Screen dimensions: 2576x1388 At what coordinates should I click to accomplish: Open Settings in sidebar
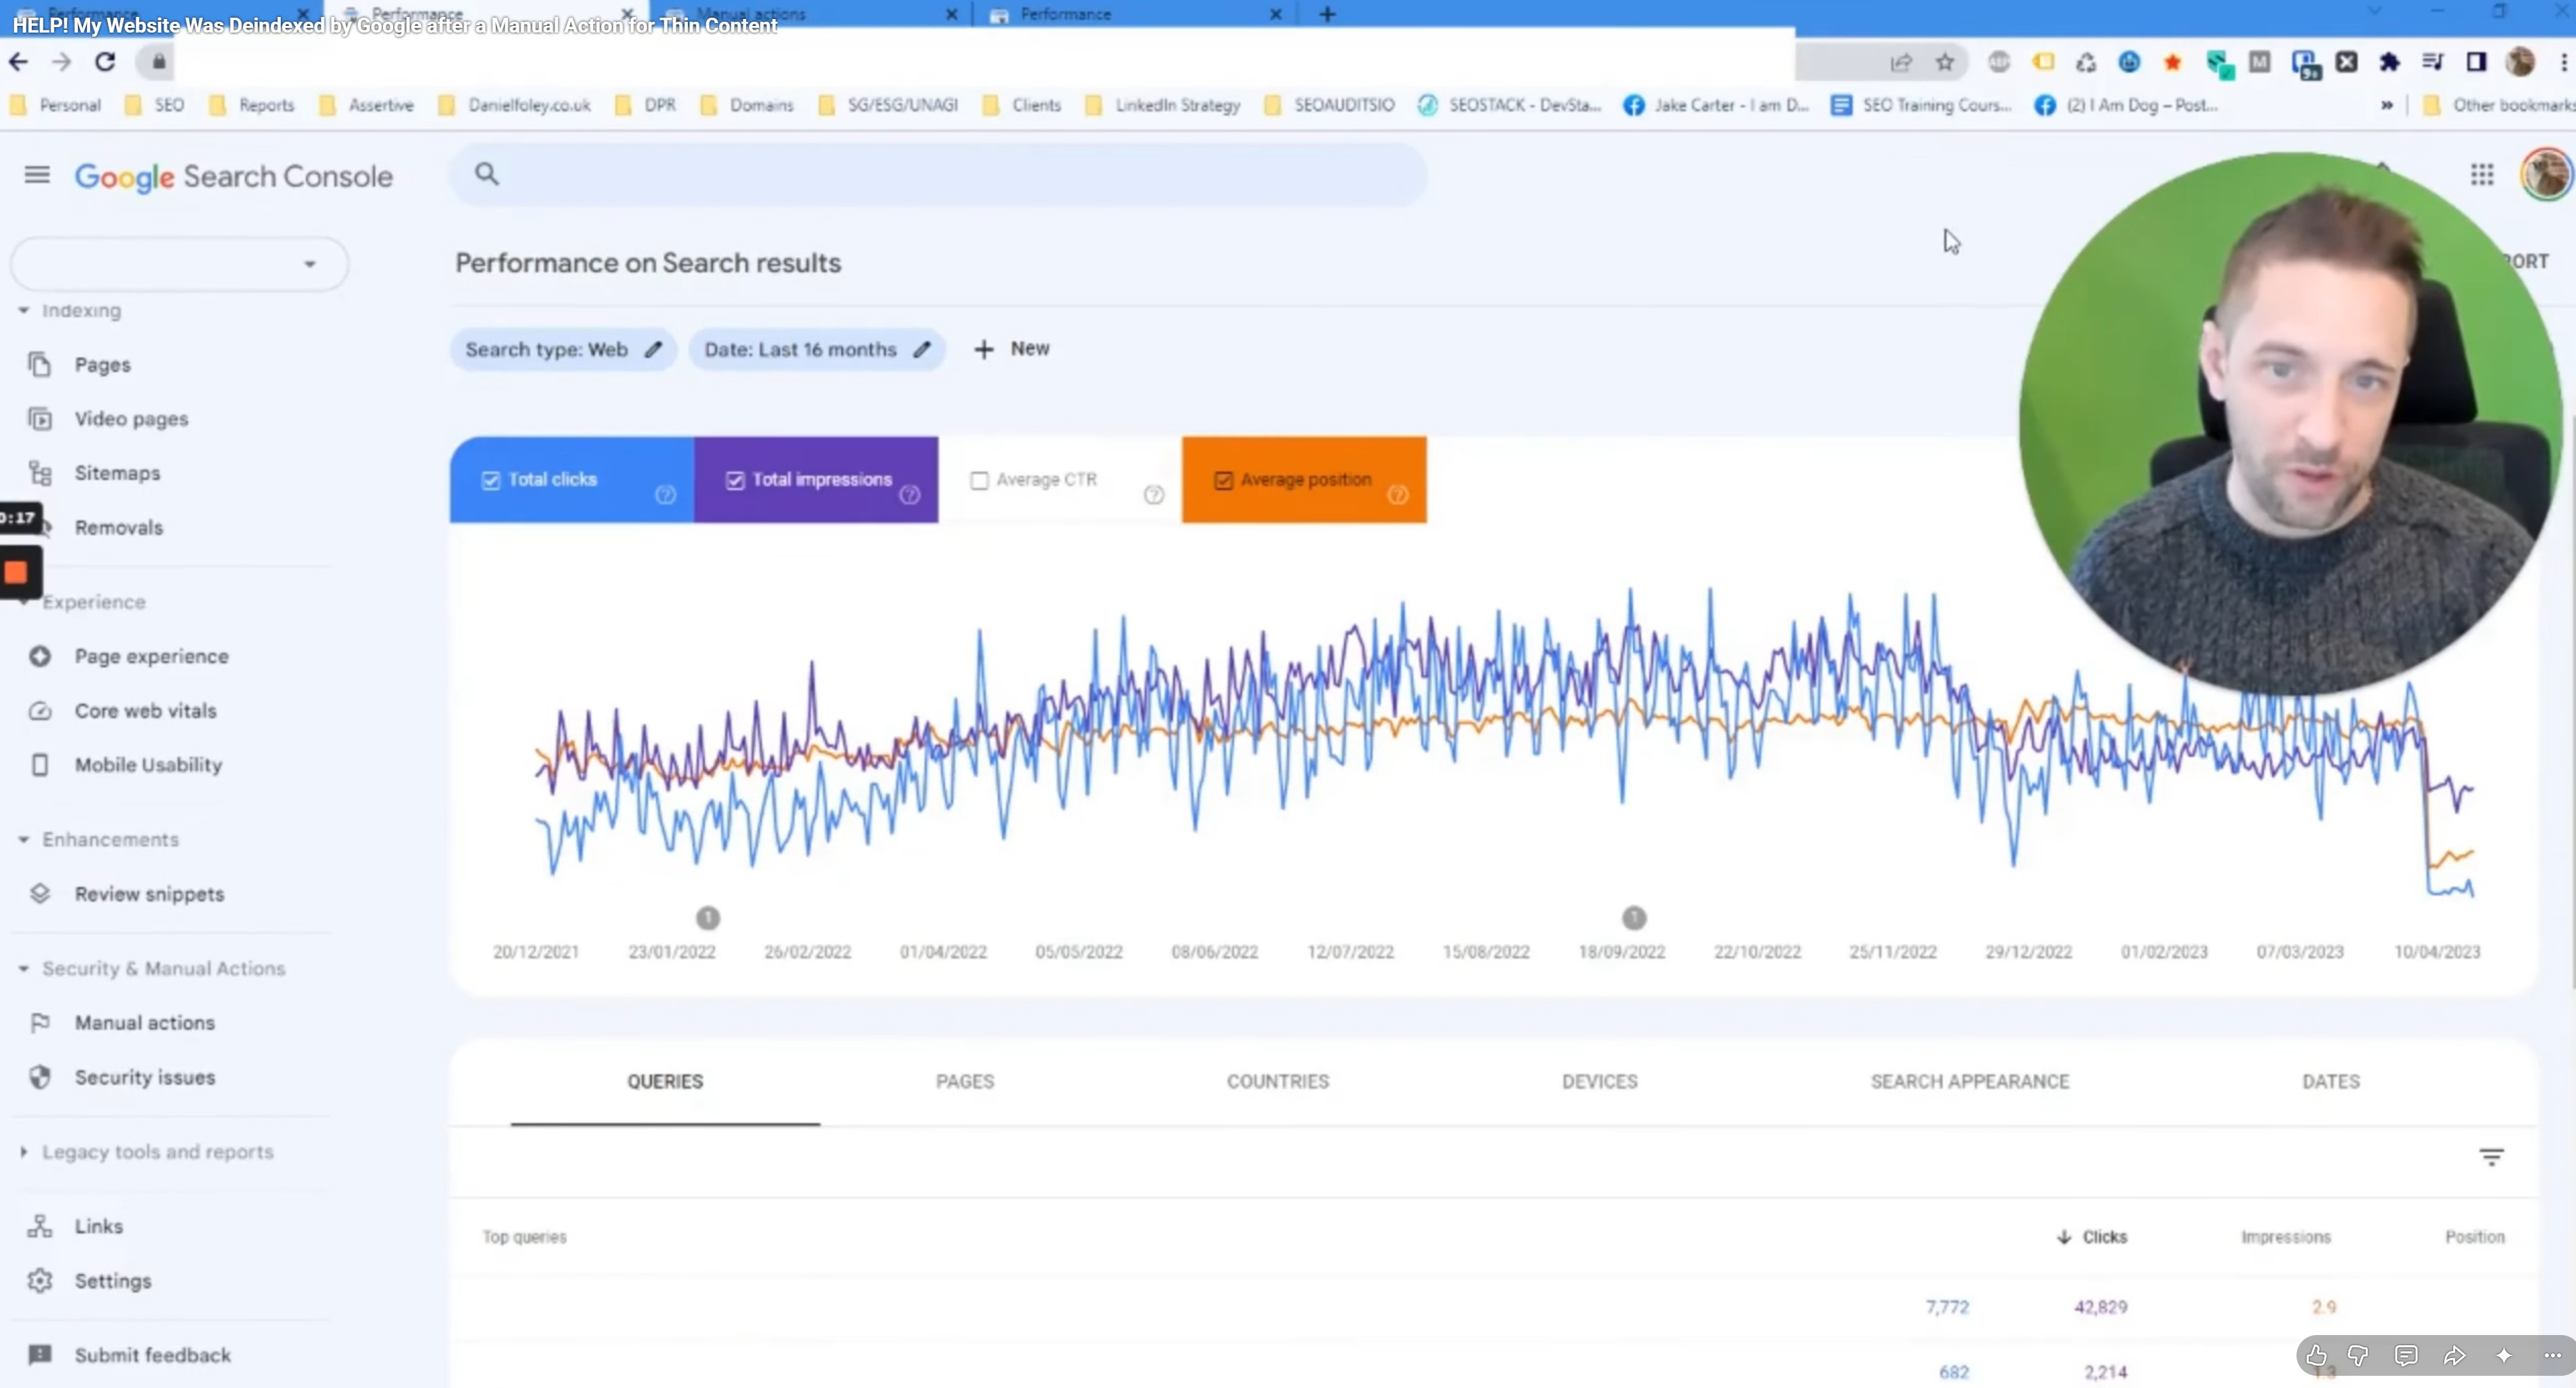(113, 1281)
